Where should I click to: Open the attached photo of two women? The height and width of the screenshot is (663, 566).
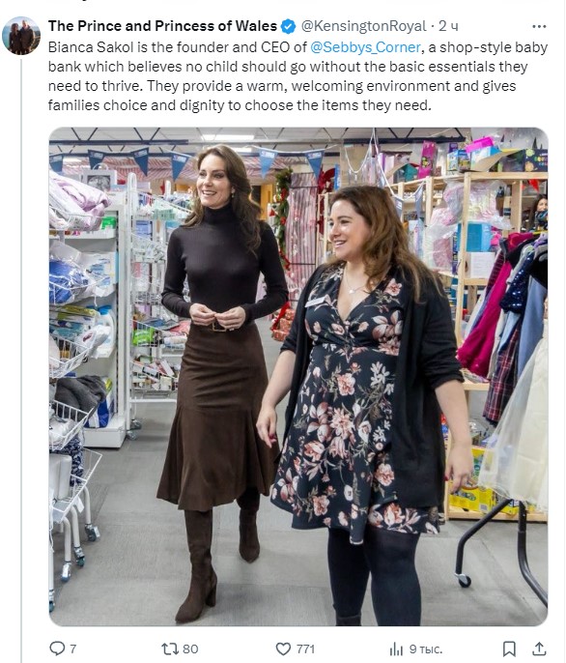coord(298,376)
